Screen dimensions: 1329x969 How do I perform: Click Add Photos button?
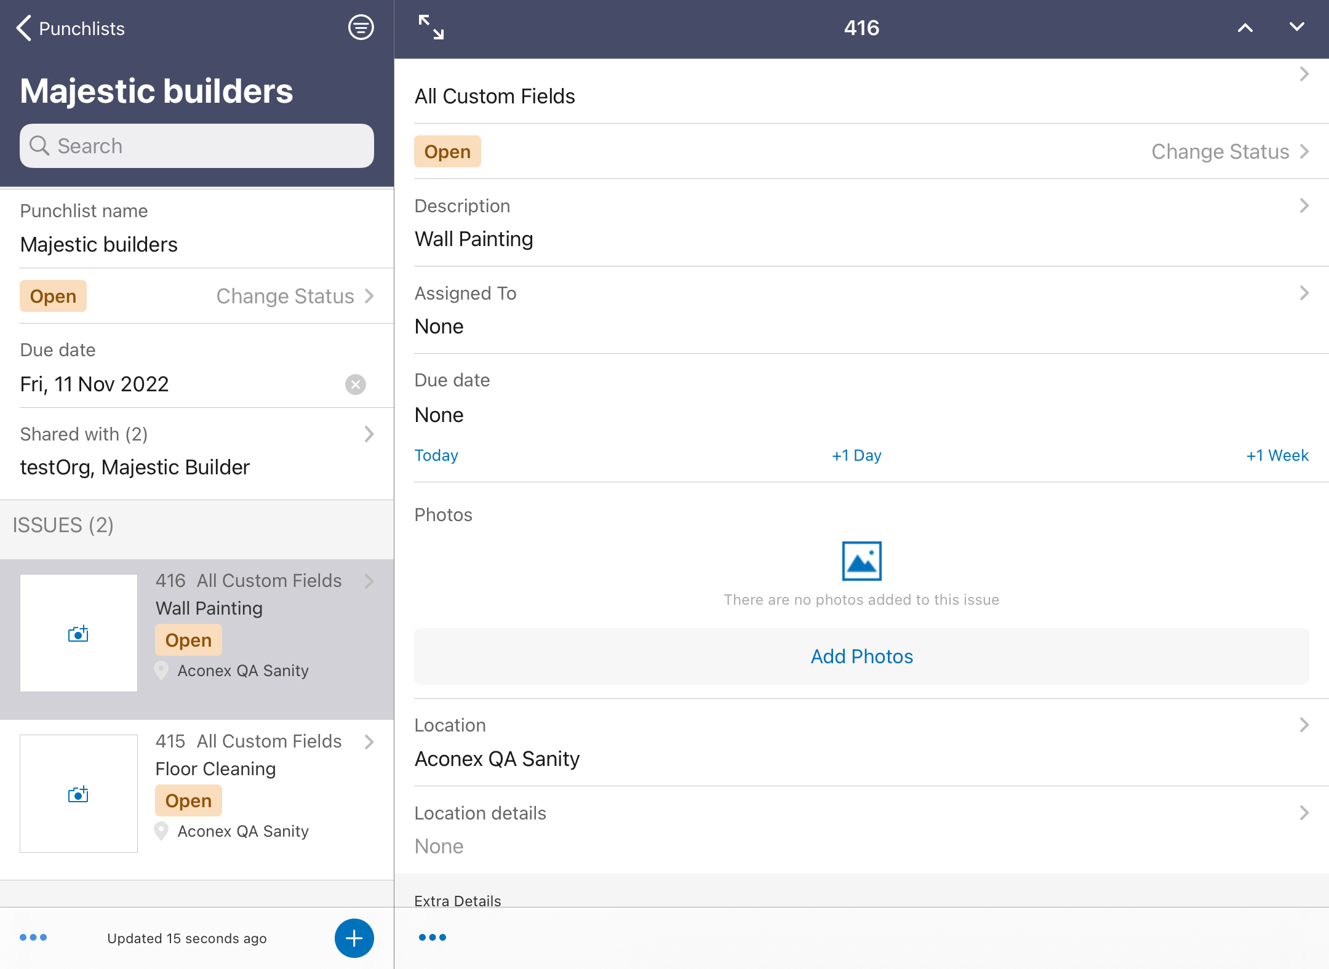[x=861, y=656]
